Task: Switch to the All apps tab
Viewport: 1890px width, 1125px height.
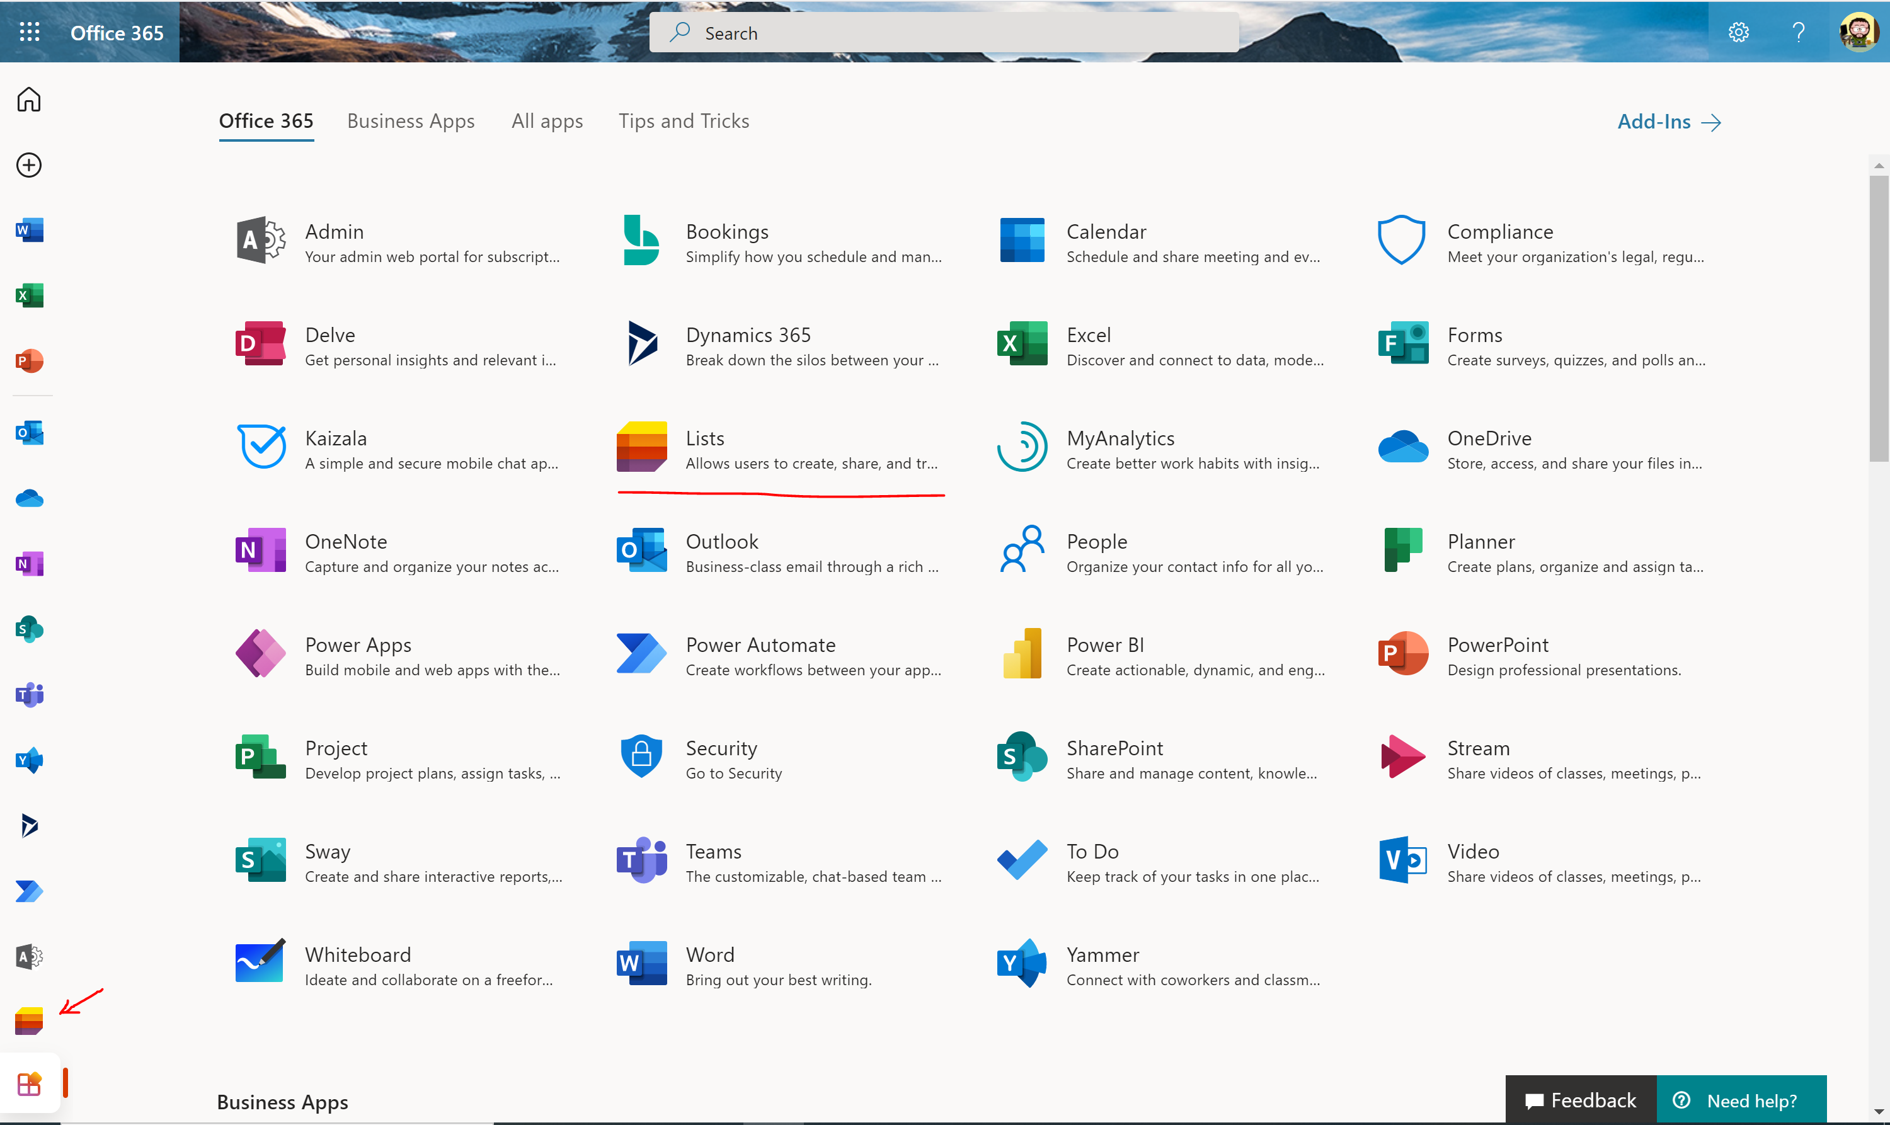Action: tap(547, 120)
